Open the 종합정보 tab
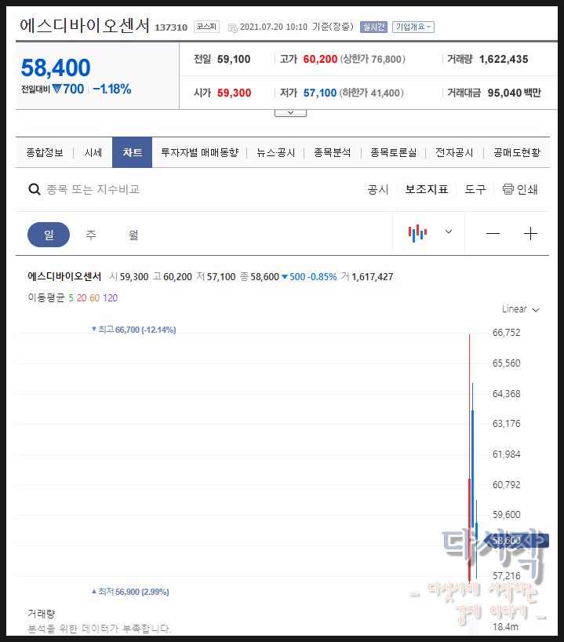The width and height of the screenshot is (564, 642). pyautogui.click(x=45, y=153)
